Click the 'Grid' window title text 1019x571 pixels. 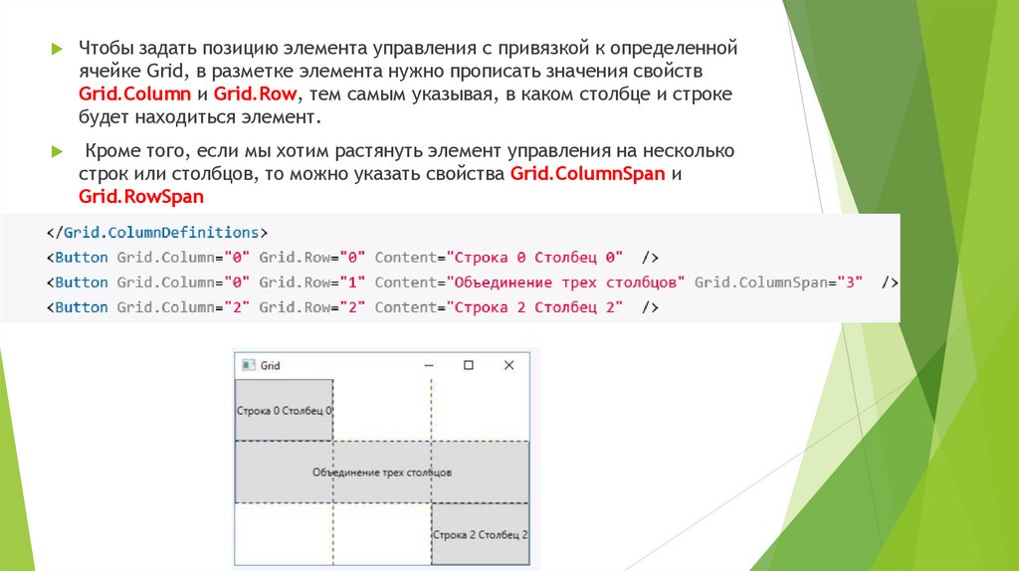click(x=271, y=366)
